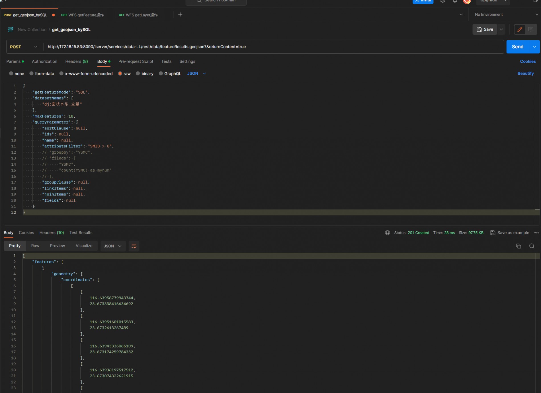Click the Send request button

(x=517, y=47)
